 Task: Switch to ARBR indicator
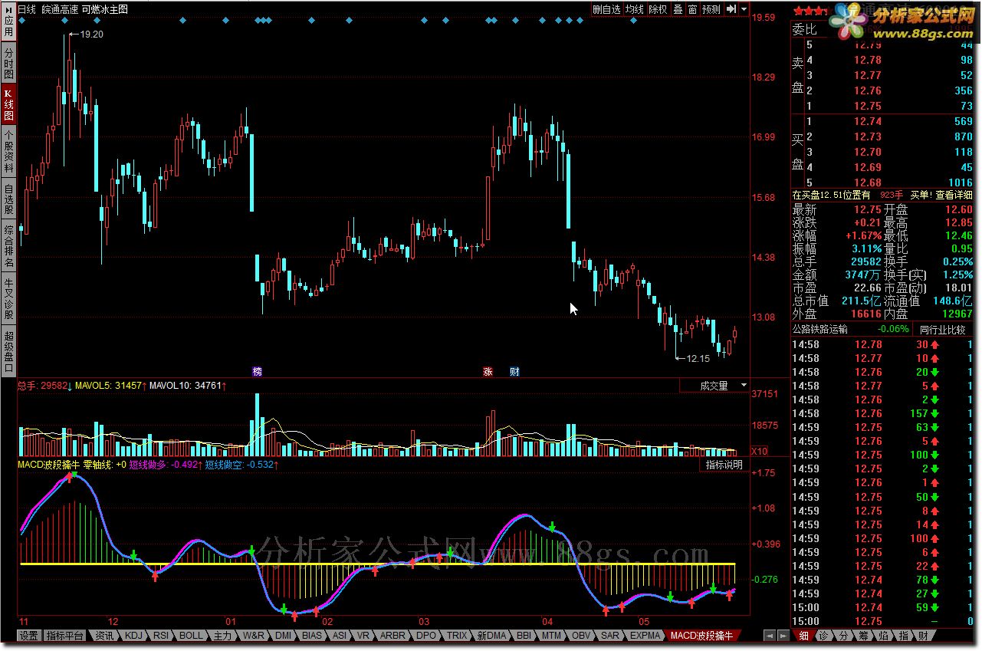click(393, 636)
